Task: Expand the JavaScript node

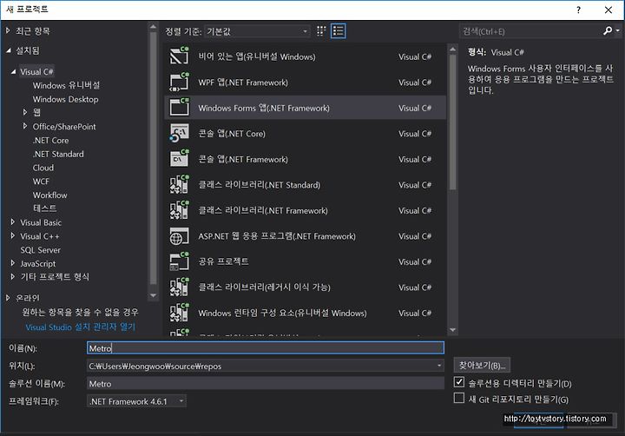Action: point(13,263)
